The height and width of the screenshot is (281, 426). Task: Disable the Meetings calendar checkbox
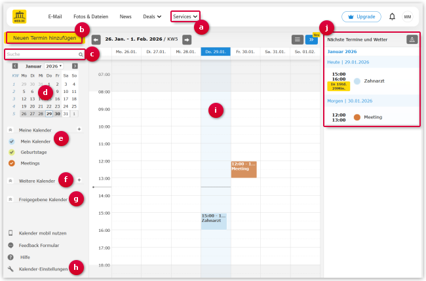point(12,163)
